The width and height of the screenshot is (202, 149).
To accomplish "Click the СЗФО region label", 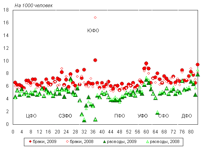I will pyautogui.click(x=65, y=116).
